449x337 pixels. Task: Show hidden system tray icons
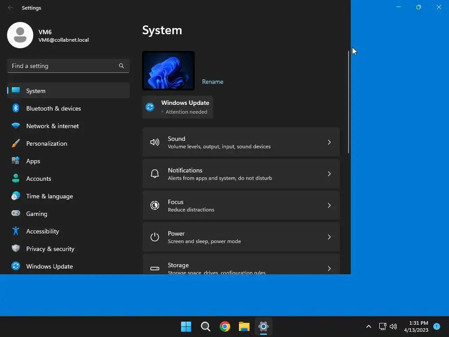pos(368,326)
